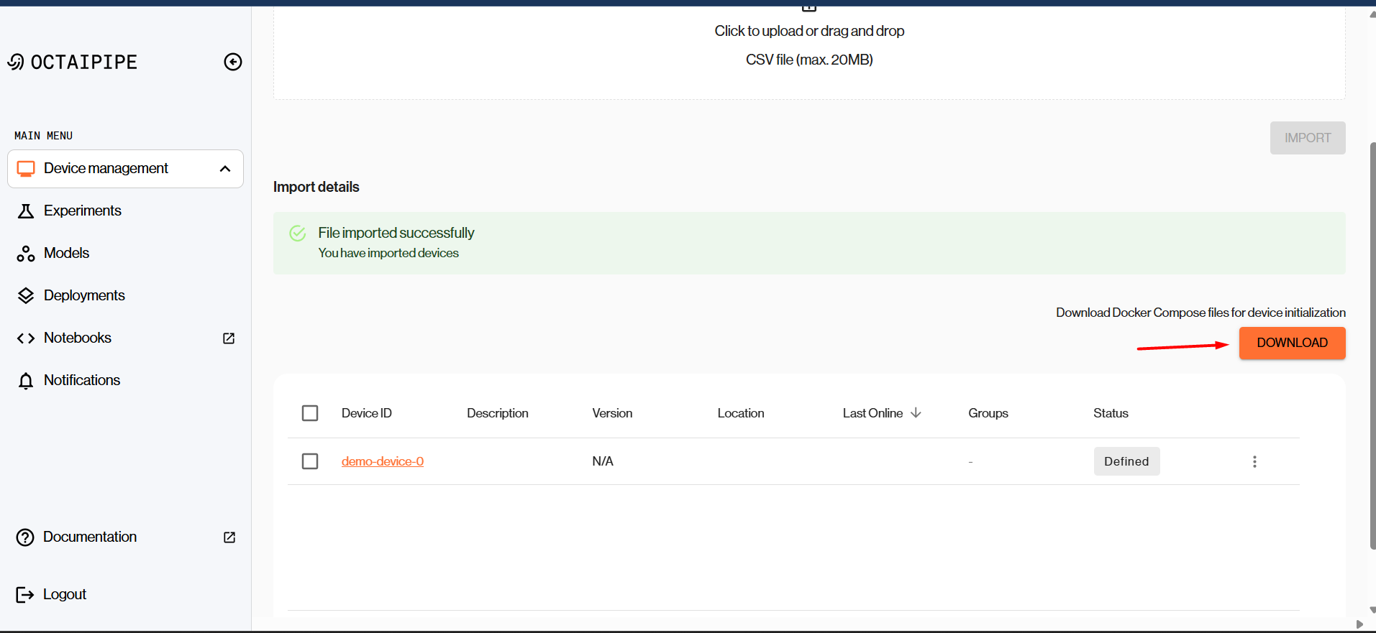The height and width of the screenshot is (633, 1376).
Task: Click the Notifications bell icon
Action: [x=26, y=381]
